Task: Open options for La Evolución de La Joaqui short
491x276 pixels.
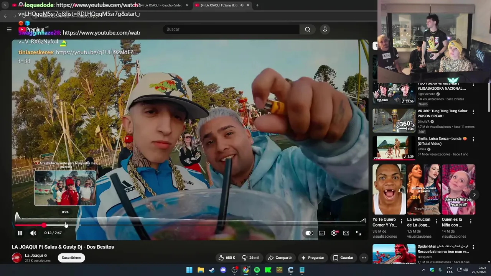Action: pyautogui.click(x=436, y=221)
